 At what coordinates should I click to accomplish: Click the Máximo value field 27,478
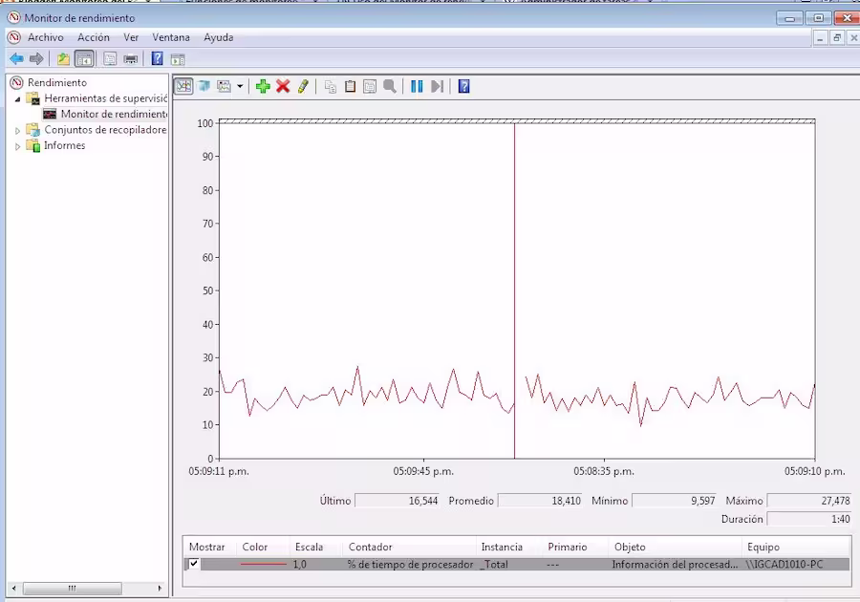[809, 501]
